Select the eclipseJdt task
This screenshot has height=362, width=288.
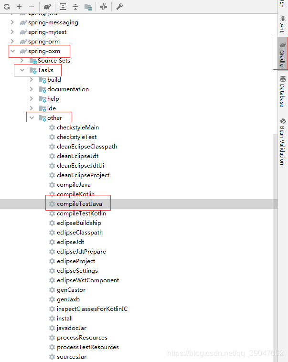70,242
